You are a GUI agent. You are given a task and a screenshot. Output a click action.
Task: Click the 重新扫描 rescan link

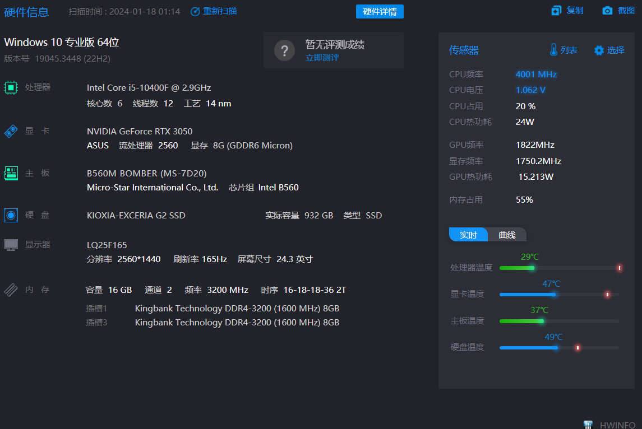(x=220, y=11)
